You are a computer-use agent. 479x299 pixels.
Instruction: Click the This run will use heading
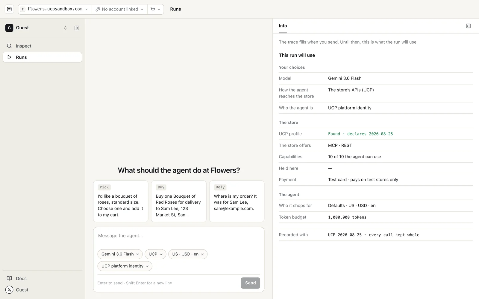(x=297, y=55)
